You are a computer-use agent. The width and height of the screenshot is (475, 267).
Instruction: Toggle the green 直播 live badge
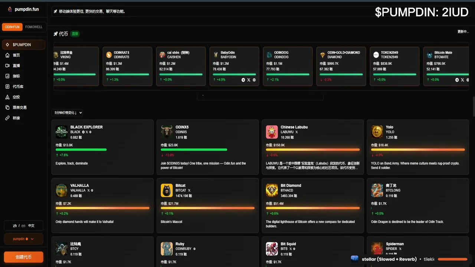coord(75,34)
